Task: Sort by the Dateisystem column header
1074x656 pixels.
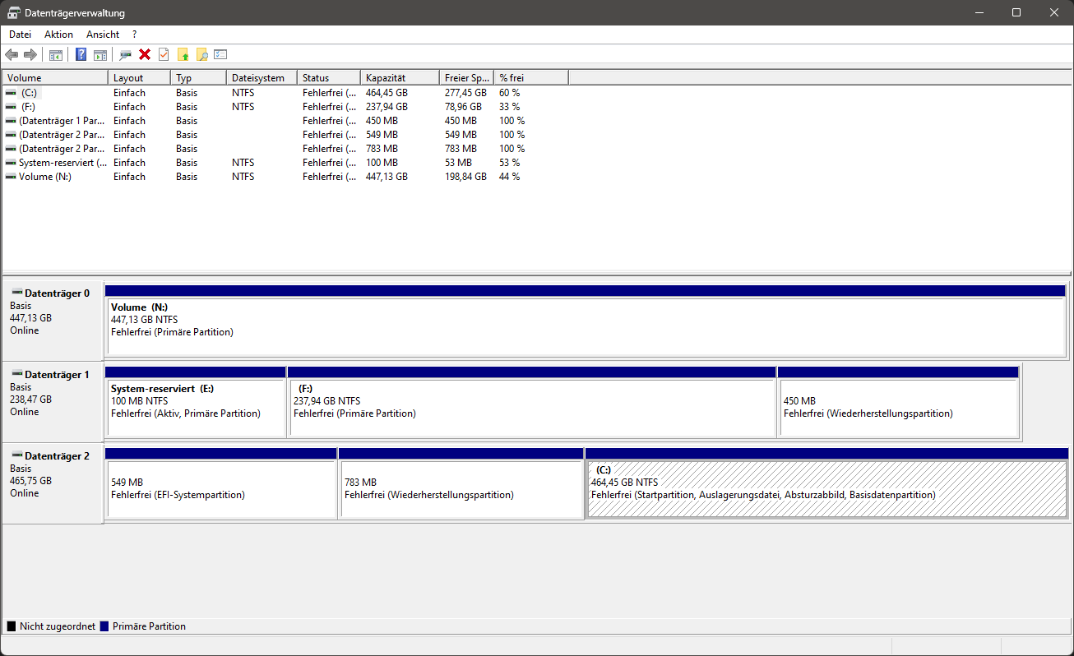Action: point(262,78)
